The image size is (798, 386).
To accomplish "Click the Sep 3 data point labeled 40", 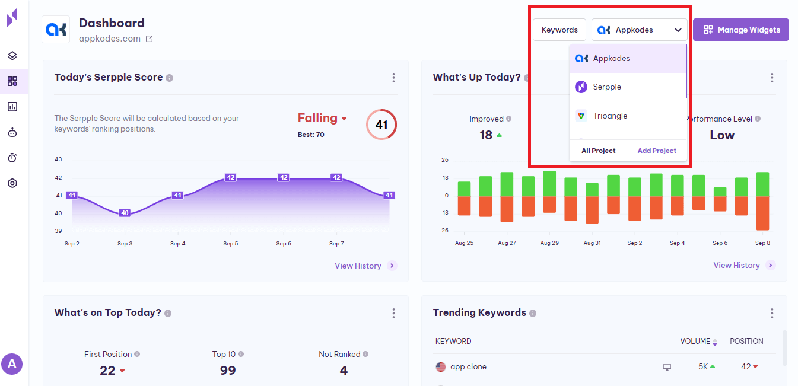I will point(125,213).
